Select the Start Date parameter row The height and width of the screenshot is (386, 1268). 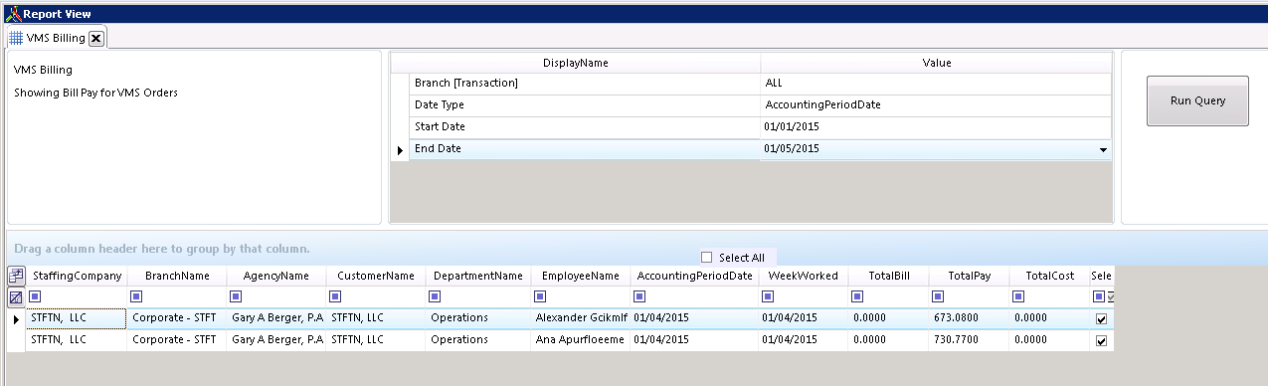586,127
